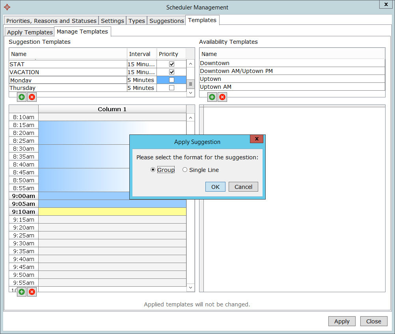The height and width of the screenshot is (334, 395).
Task: Click red delete icon below Column 1 schedule
Action: pos(32,292)
